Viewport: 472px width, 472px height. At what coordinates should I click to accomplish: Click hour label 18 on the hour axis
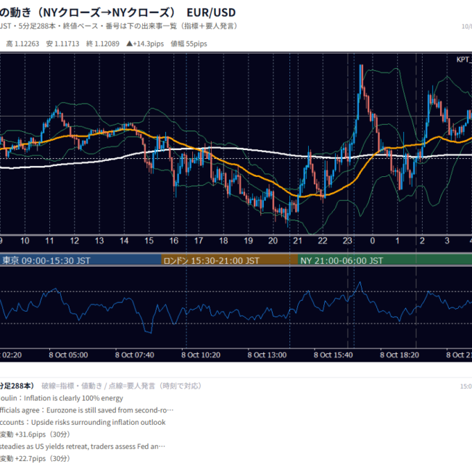(x=224, y=241)
